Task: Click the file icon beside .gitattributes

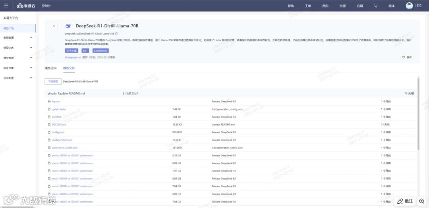Action: pyautogui.click(x=49, y=109)
